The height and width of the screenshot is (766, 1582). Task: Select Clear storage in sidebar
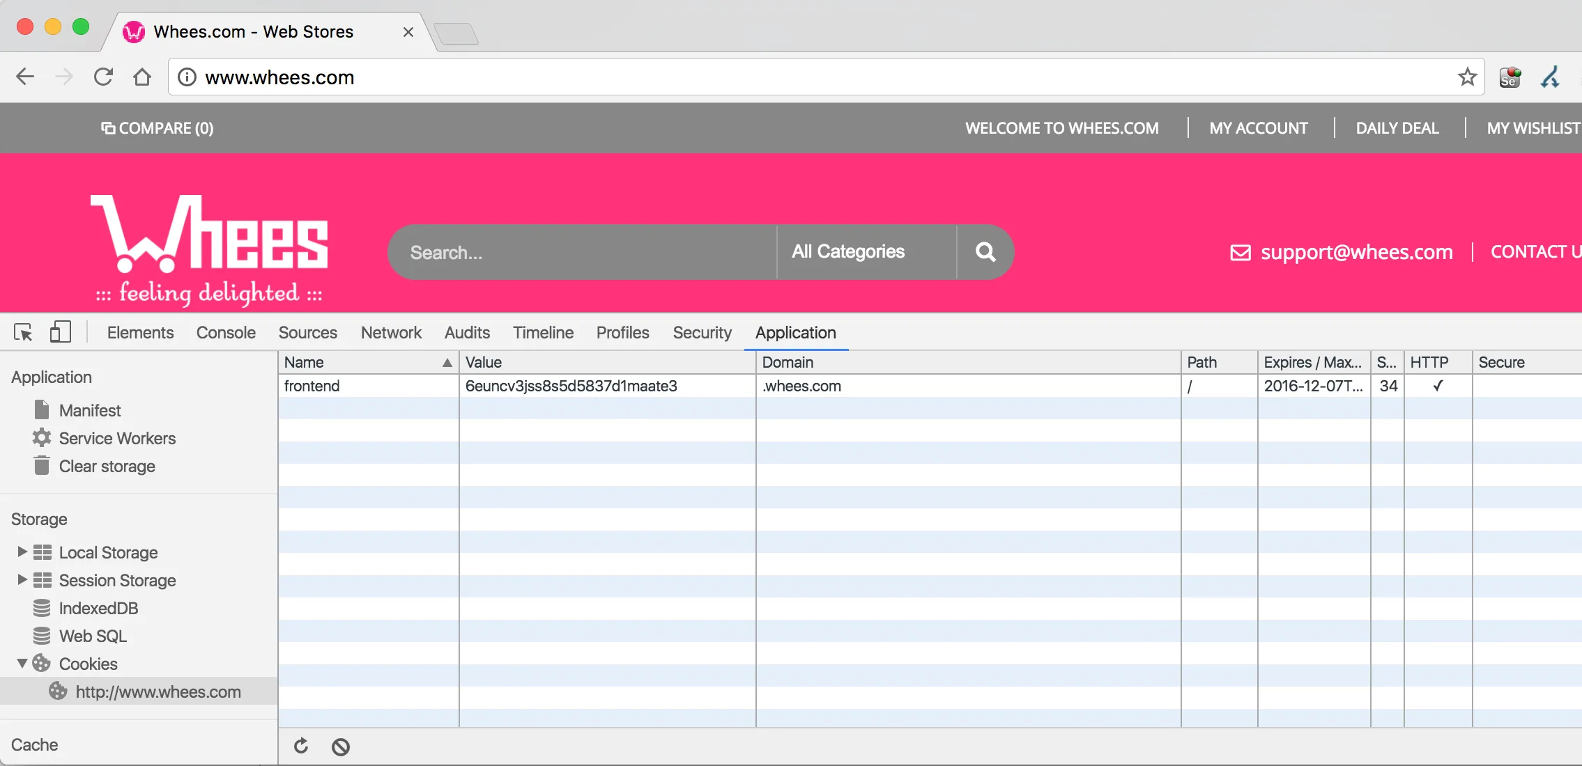pos(107,467)
